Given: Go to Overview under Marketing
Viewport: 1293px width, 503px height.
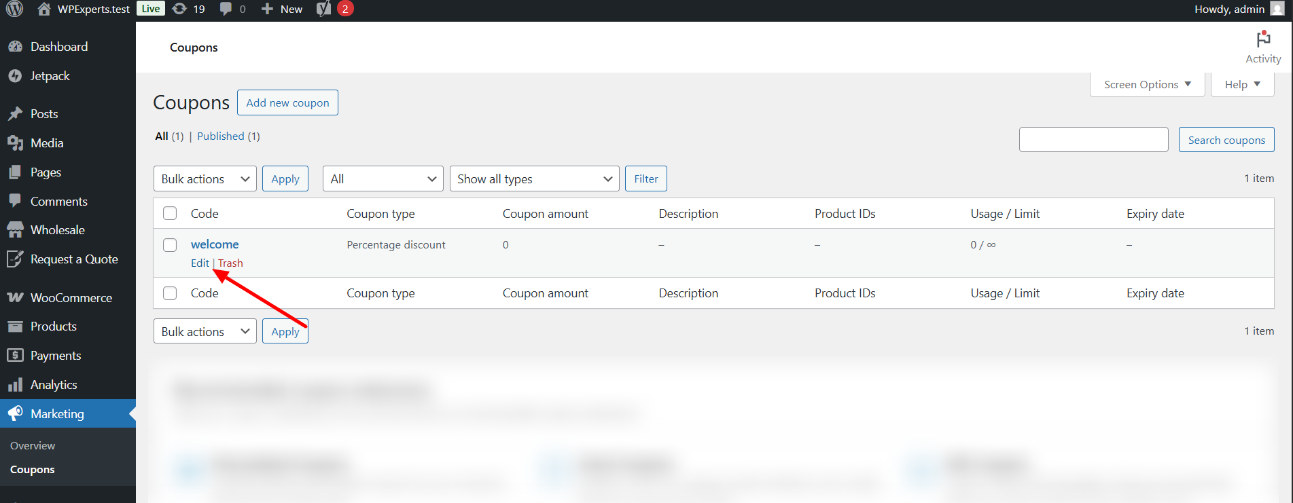Looking at the screenshot, I should tap(33, 446).
